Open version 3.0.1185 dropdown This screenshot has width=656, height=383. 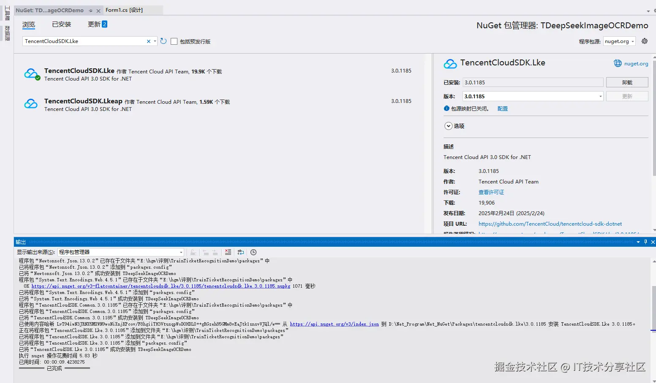[x=533, y=96]
